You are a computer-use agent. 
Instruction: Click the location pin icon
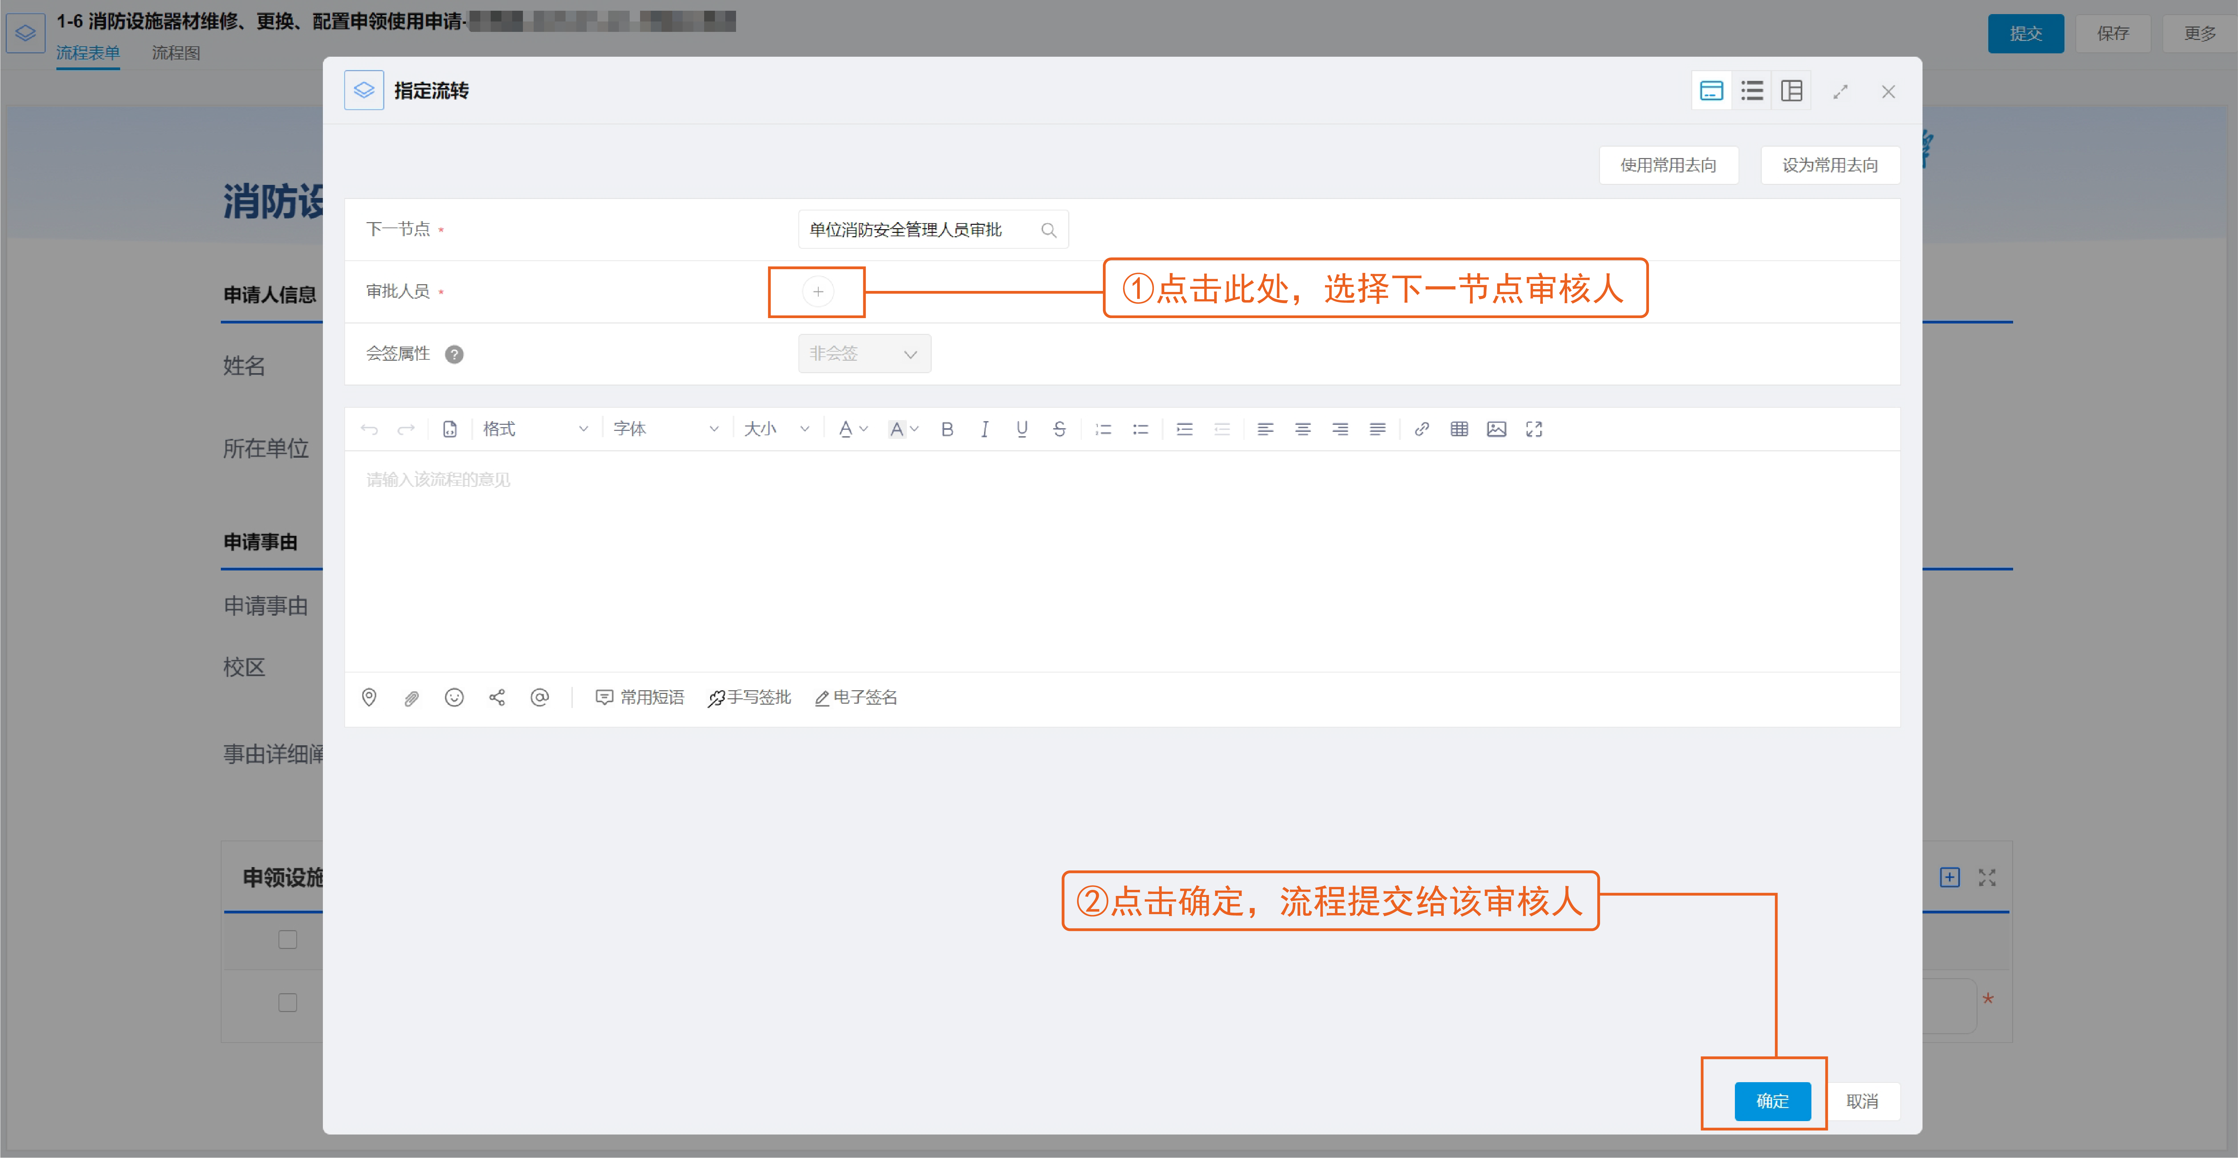pos(369,698)
